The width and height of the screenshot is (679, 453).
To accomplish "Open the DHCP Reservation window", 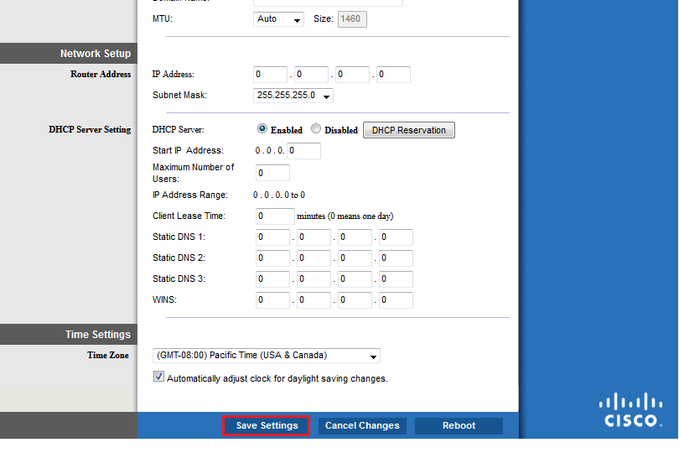I will point(409,130).
